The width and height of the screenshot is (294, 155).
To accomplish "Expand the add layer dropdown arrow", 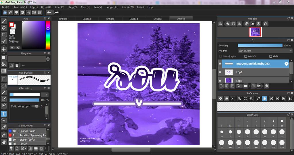I will coord(241,86).
